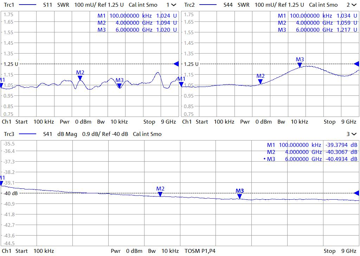360x256 pixels.
Task: Click the M2 marker on the S41 trace
Action: pos(160,194)
